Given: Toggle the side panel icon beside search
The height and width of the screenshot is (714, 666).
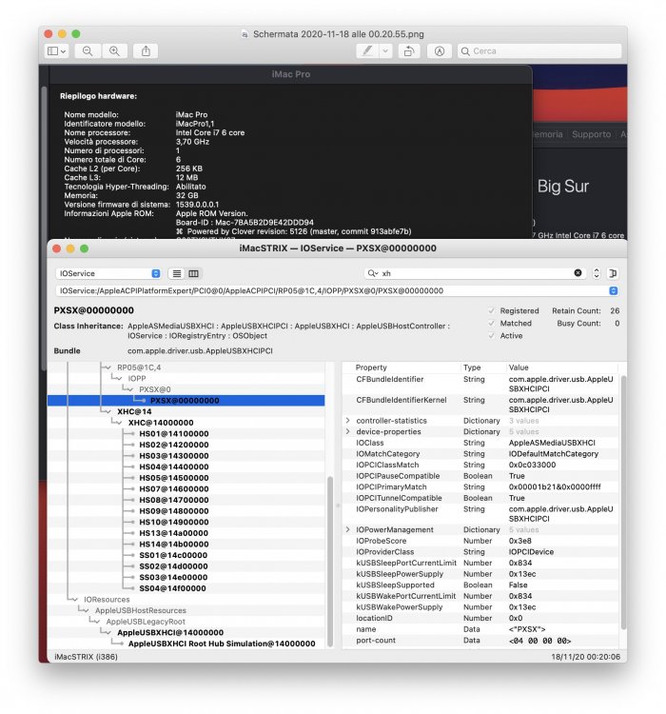Looking at the screenshot, I should coord(613,273).
